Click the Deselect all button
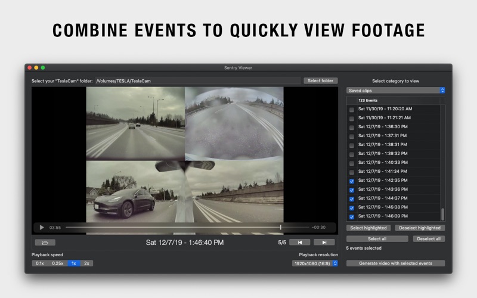Viewport: 477px width, 298px height. [x=429, y=239]
